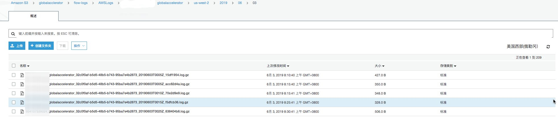Open the us-west-2 breadcrumb folder

(201, 3)
